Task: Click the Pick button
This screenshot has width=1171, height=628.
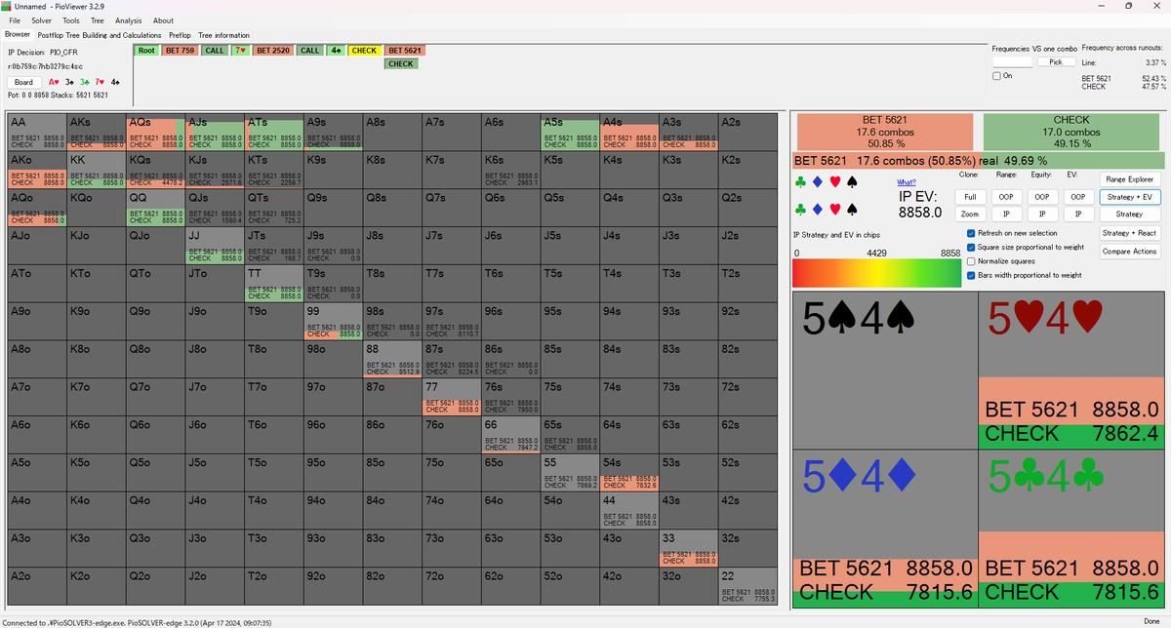Action: (1056, 61)
